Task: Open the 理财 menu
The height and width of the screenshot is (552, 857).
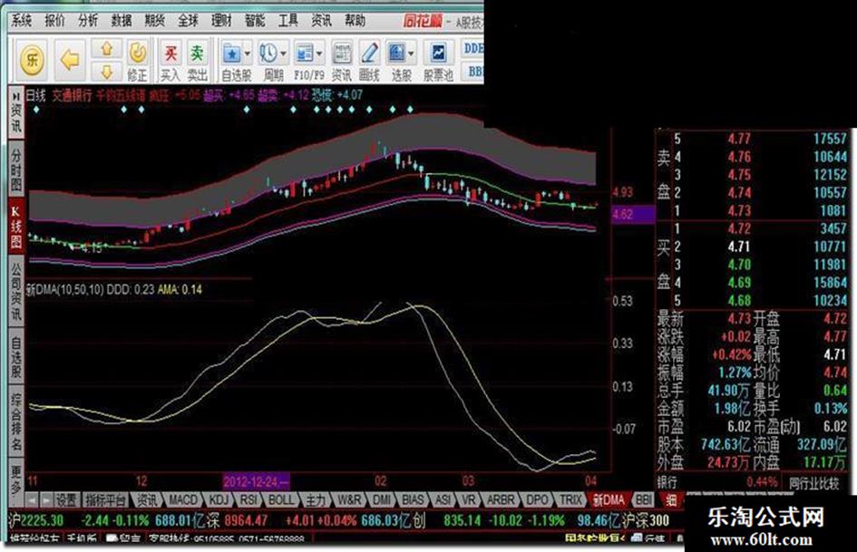Action: pos(221,21)
